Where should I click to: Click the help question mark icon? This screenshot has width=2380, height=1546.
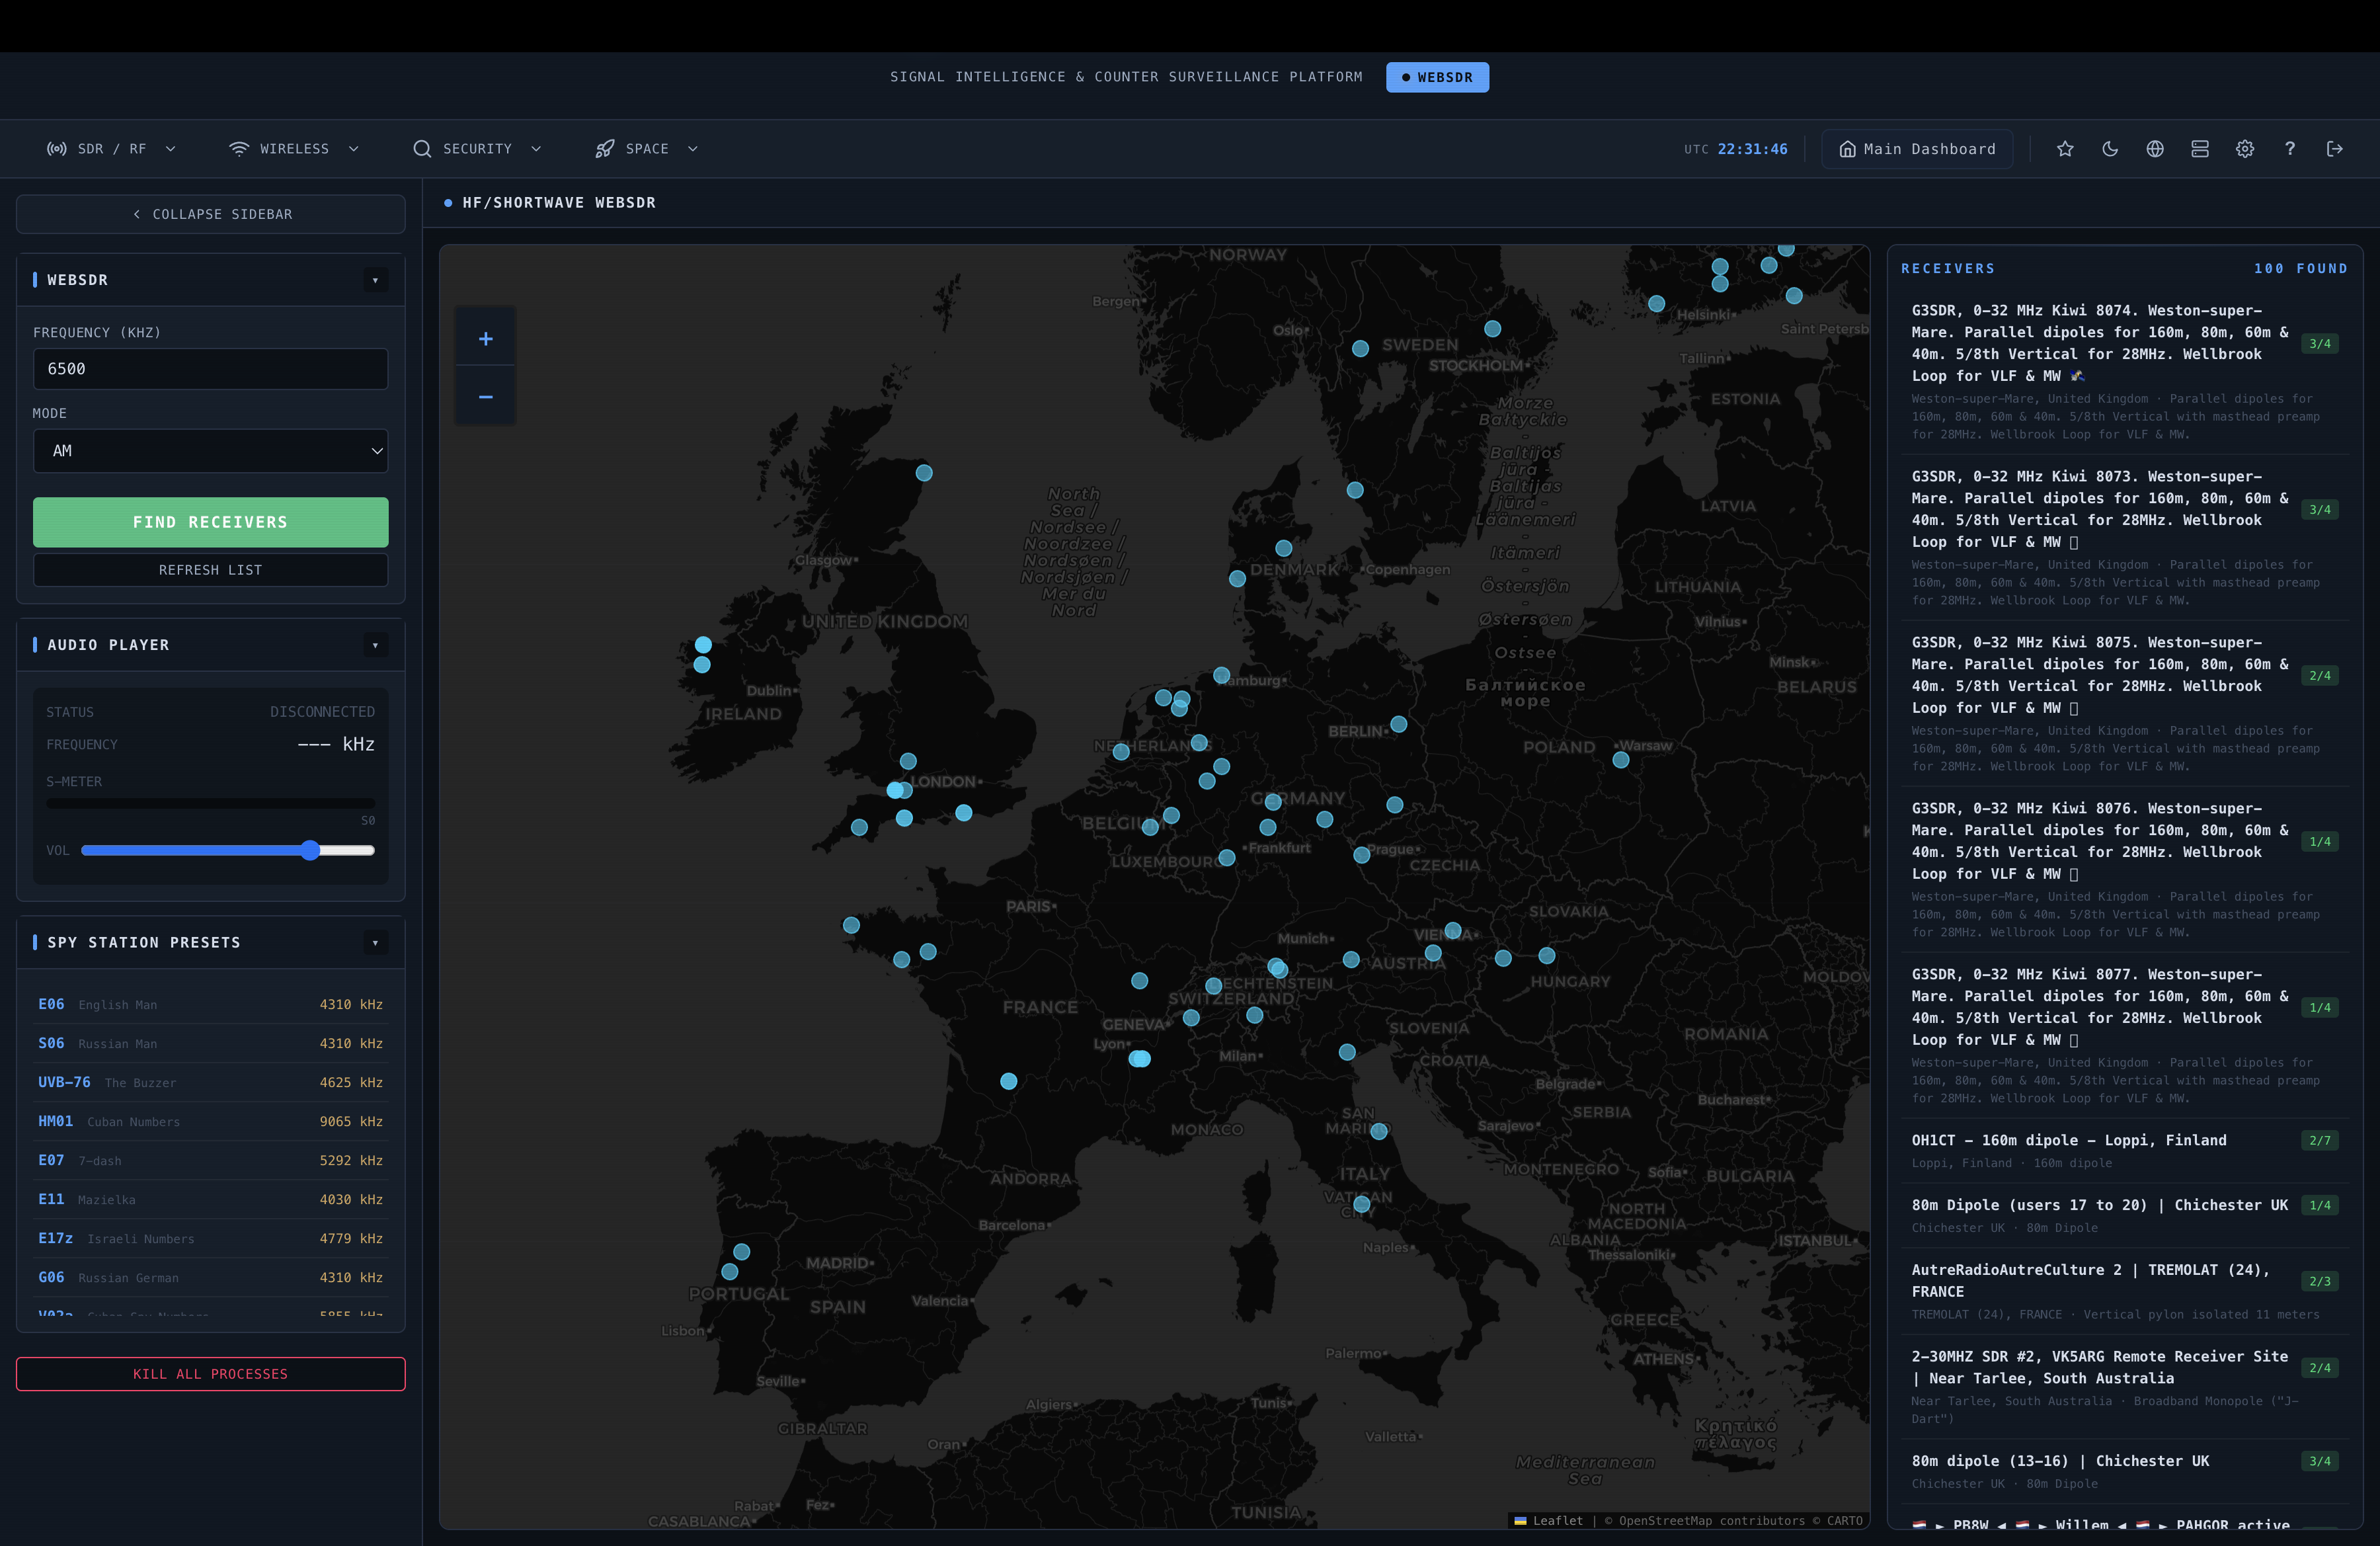[2290, 149]
